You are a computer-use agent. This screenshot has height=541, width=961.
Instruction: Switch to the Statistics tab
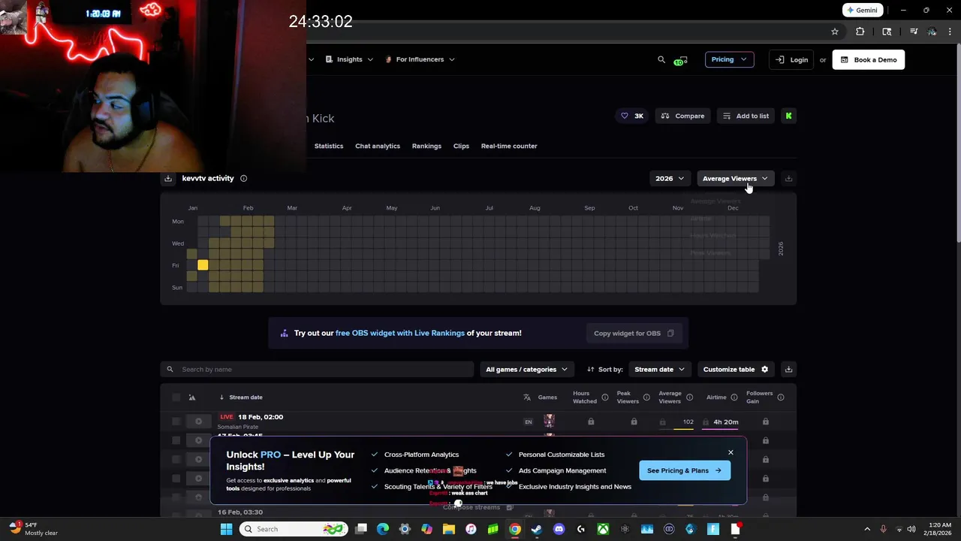point(329,146)
